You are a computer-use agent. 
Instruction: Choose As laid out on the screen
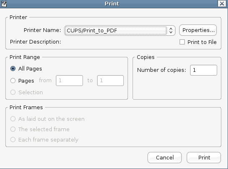click(x=13, y=119)
